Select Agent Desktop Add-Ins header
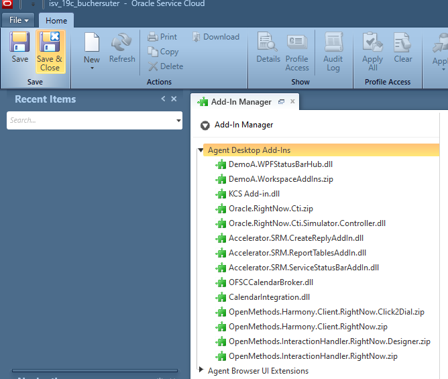 (x=321, y=150)
